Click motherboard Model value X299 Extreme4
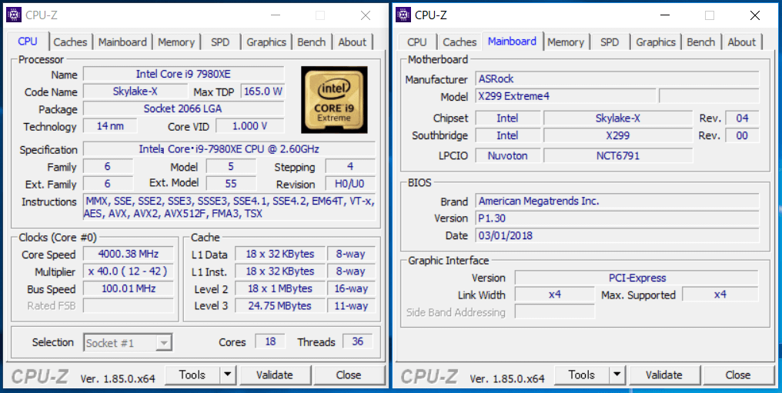 coord(566,96)
